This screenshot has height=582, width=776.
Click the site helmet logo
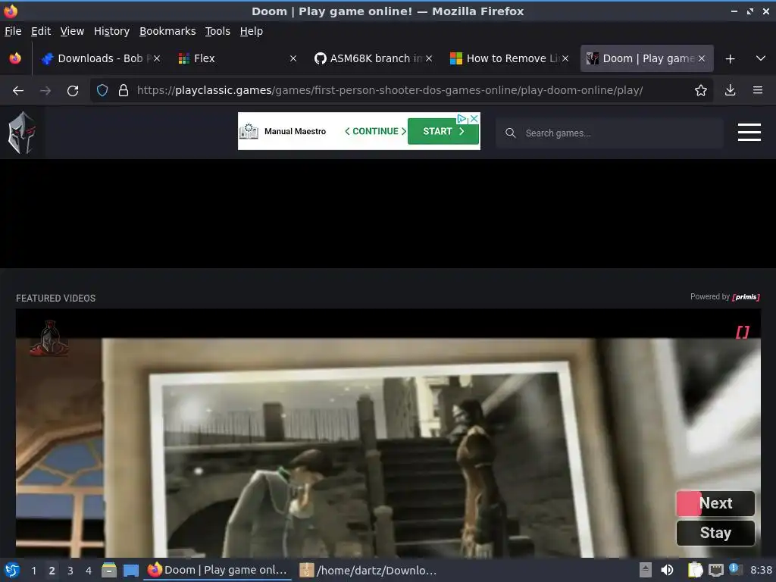click(x=22, y=133)
